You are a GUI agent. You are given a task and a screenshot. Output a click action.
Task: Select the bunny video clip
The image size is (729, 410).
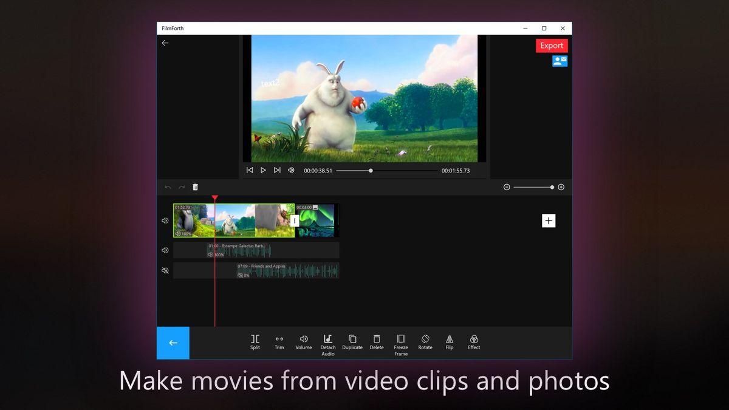click(234, 220)
